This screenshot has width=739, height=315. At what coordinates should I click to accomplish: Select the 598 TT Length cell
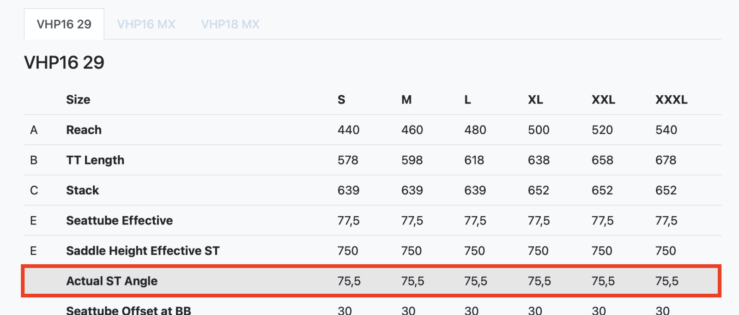pos(412,160)
